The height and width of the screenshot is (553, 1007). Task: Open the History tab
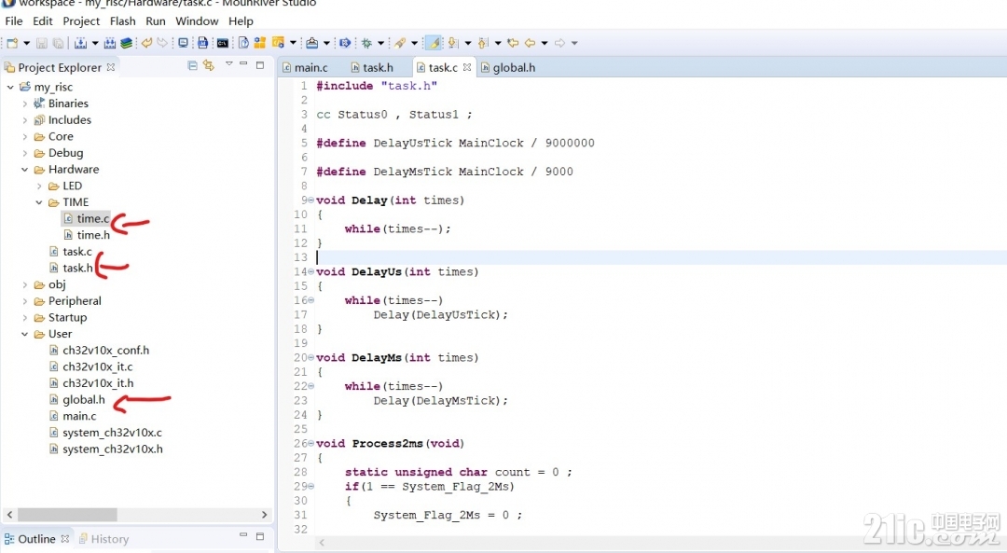pos(103,539)
